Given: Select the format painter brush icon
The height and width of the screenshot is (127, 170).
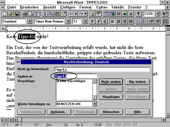Looking at the screenshot, I should coord(63,14).
